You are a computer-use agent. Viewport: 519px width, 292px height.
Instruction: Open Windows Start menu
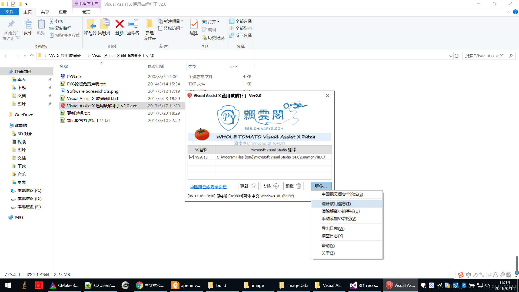[8, 285]
